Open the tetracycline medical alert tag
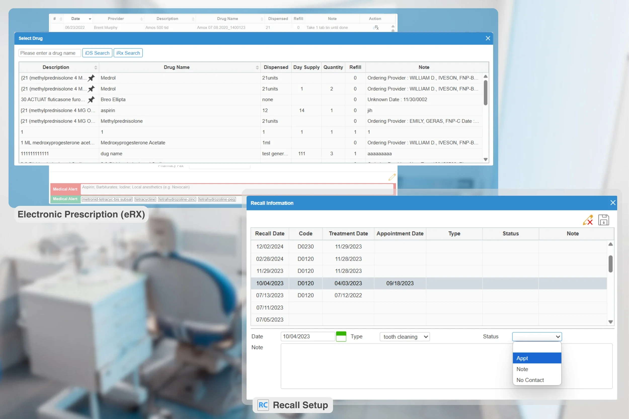 coord(145,199)
